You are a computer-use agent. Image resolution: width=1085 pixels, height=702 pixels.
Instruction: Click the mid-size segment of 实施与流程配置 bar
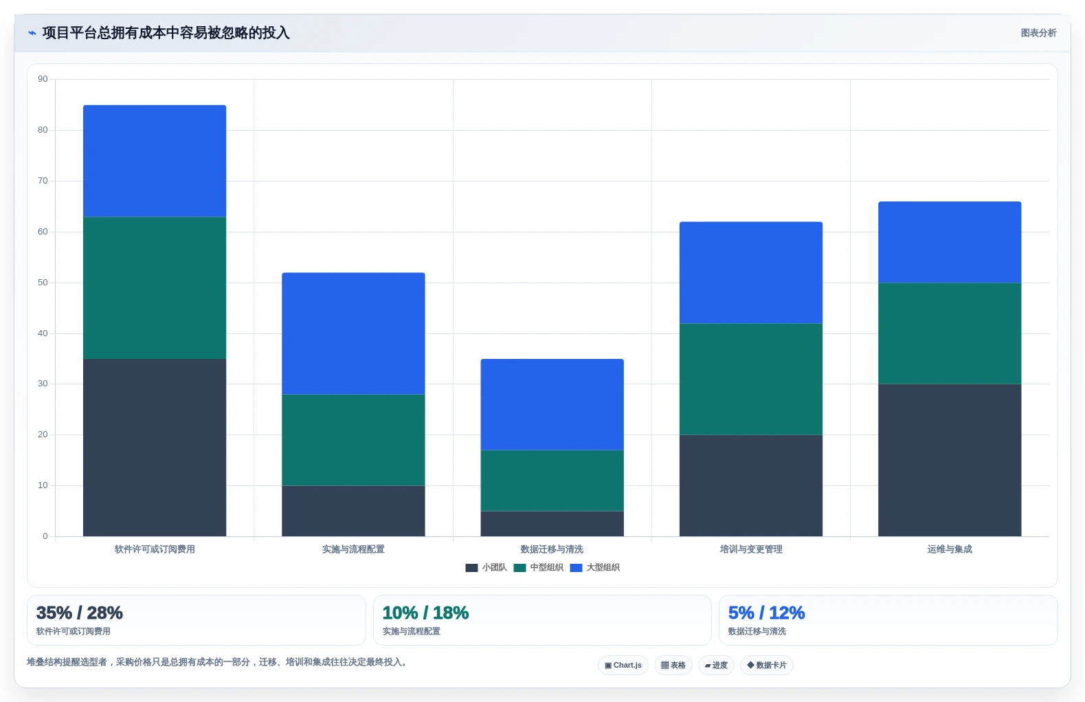353,440
